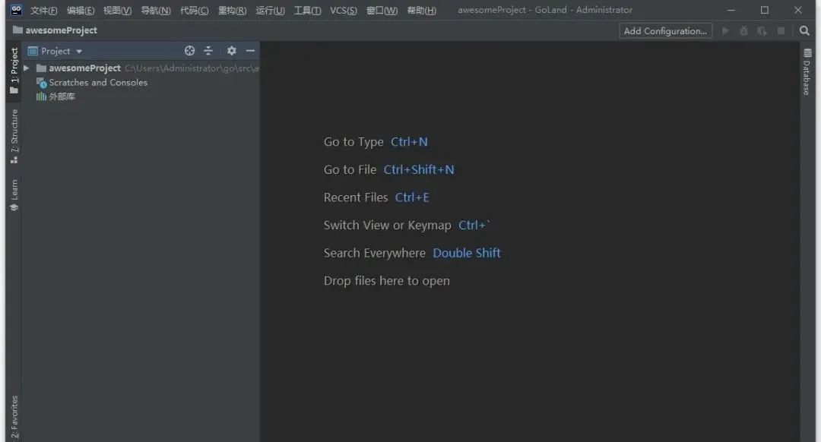This screenshot has width=821, height=442.
Task: Hide the Project panel with the minus icon
Action: coord(249,50)
